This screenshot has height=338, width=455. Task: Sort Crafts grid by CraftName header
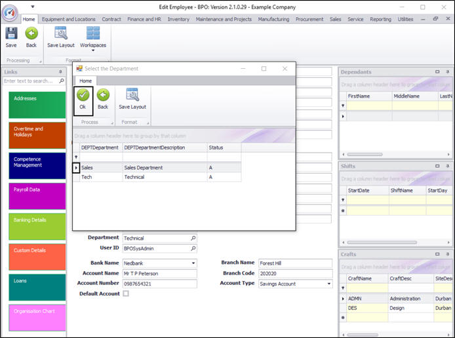tap(367, 278)
